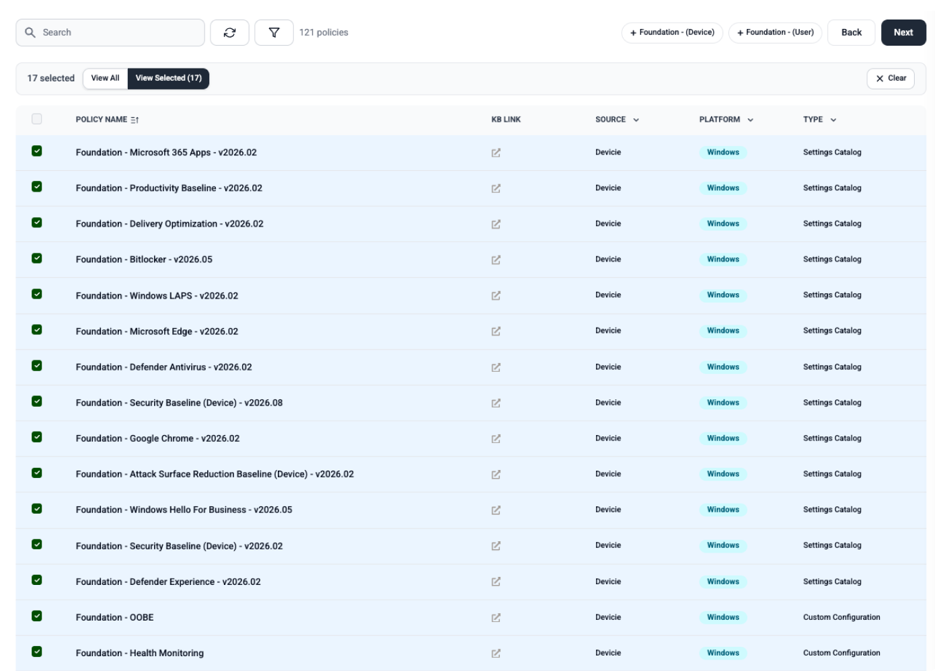Uncheck Foundation - Health Monitoring row checkbox
941x671 pixels.
point(37,652)
